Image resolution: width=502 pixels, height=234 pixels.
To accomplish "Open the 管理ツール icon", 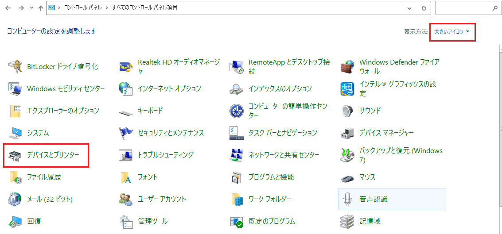I will click(125, 221).
